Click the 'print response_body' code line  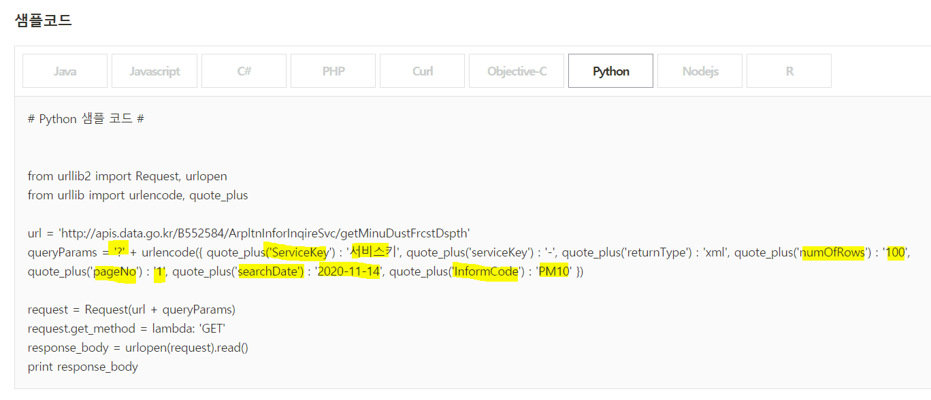click(83, 367)
